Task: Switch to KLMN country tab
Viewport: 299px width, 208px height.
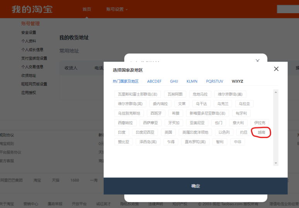Action: 192,81
